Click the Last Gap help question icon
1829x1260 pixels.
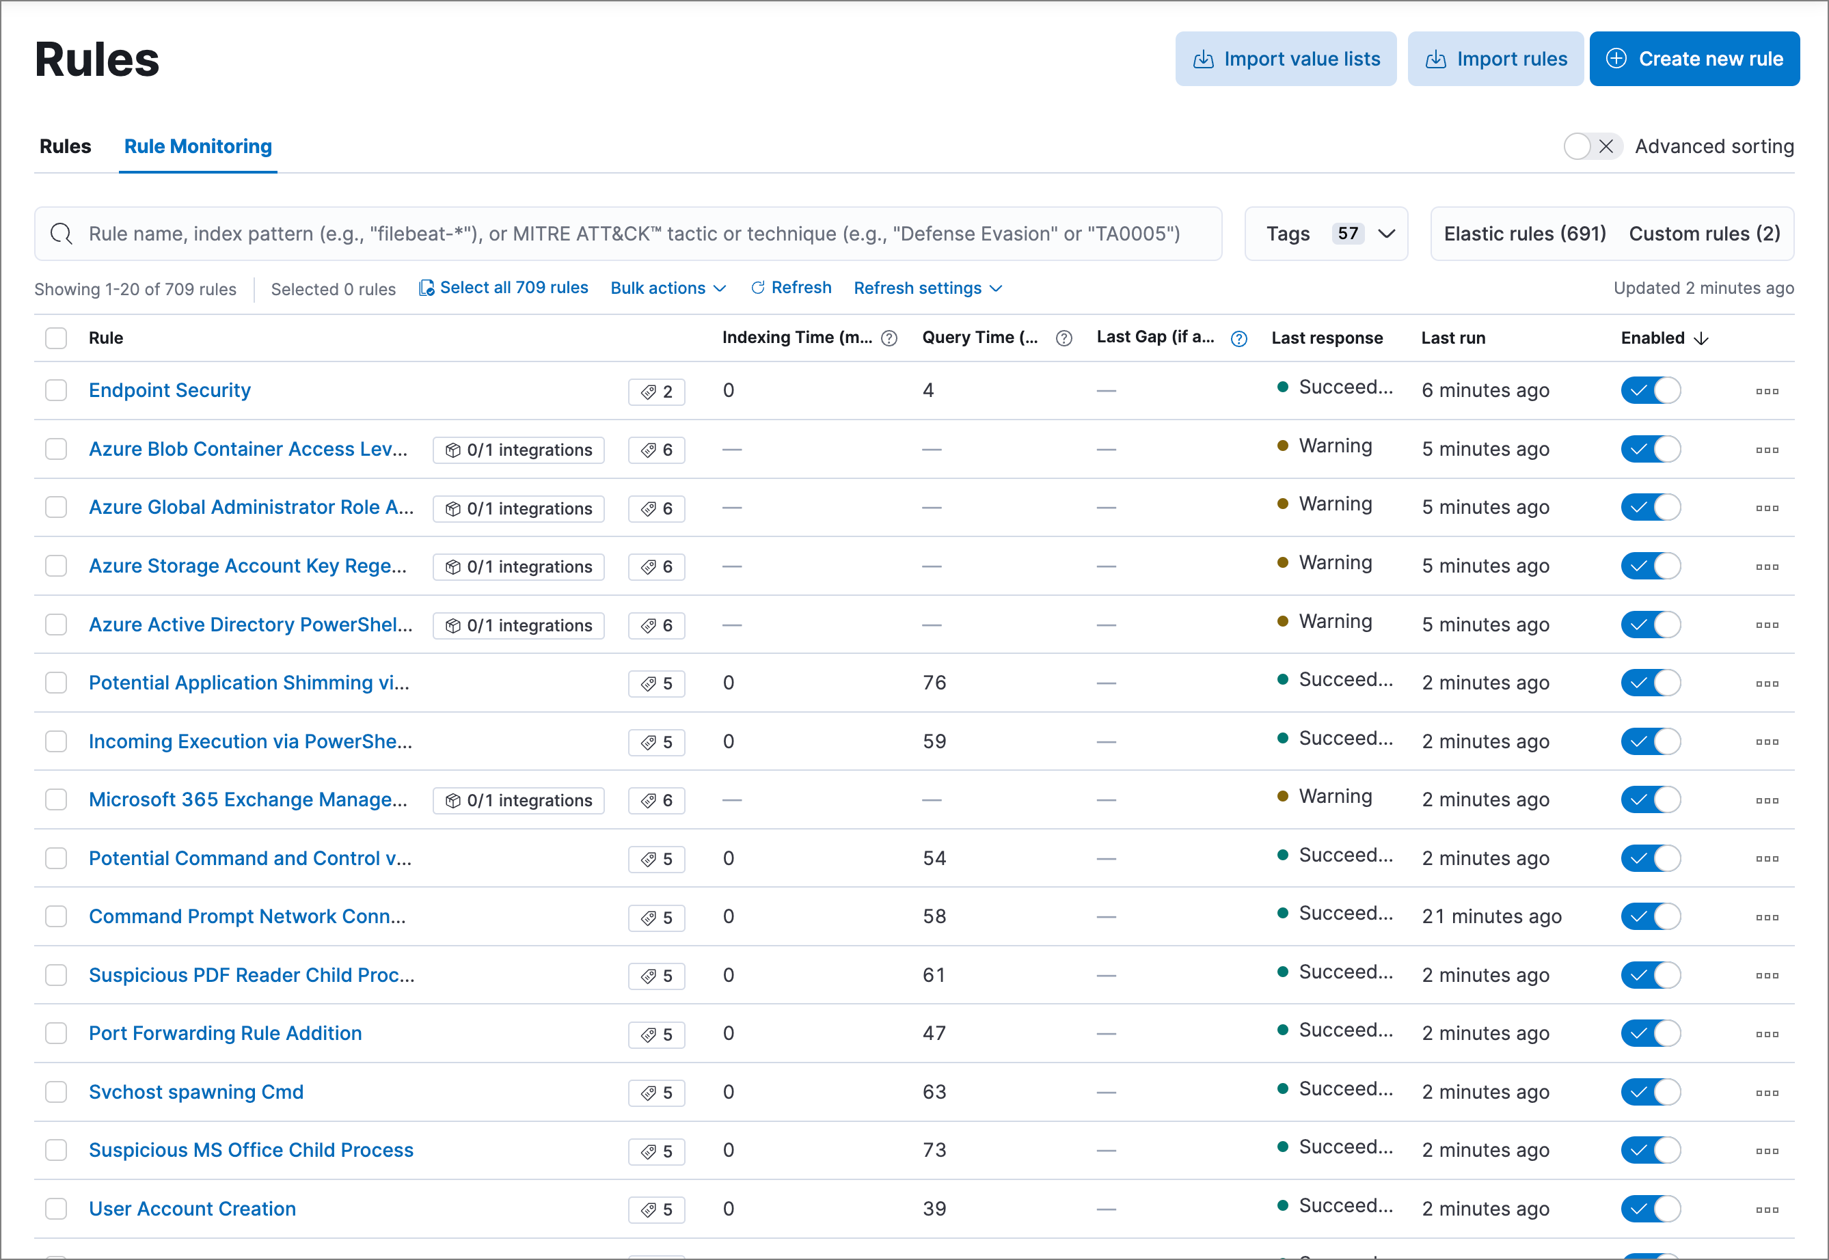click(x=1238, y=339)
